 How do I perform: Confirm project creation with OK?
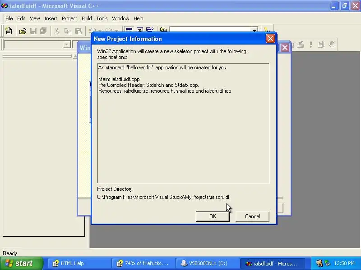point(213,216)
